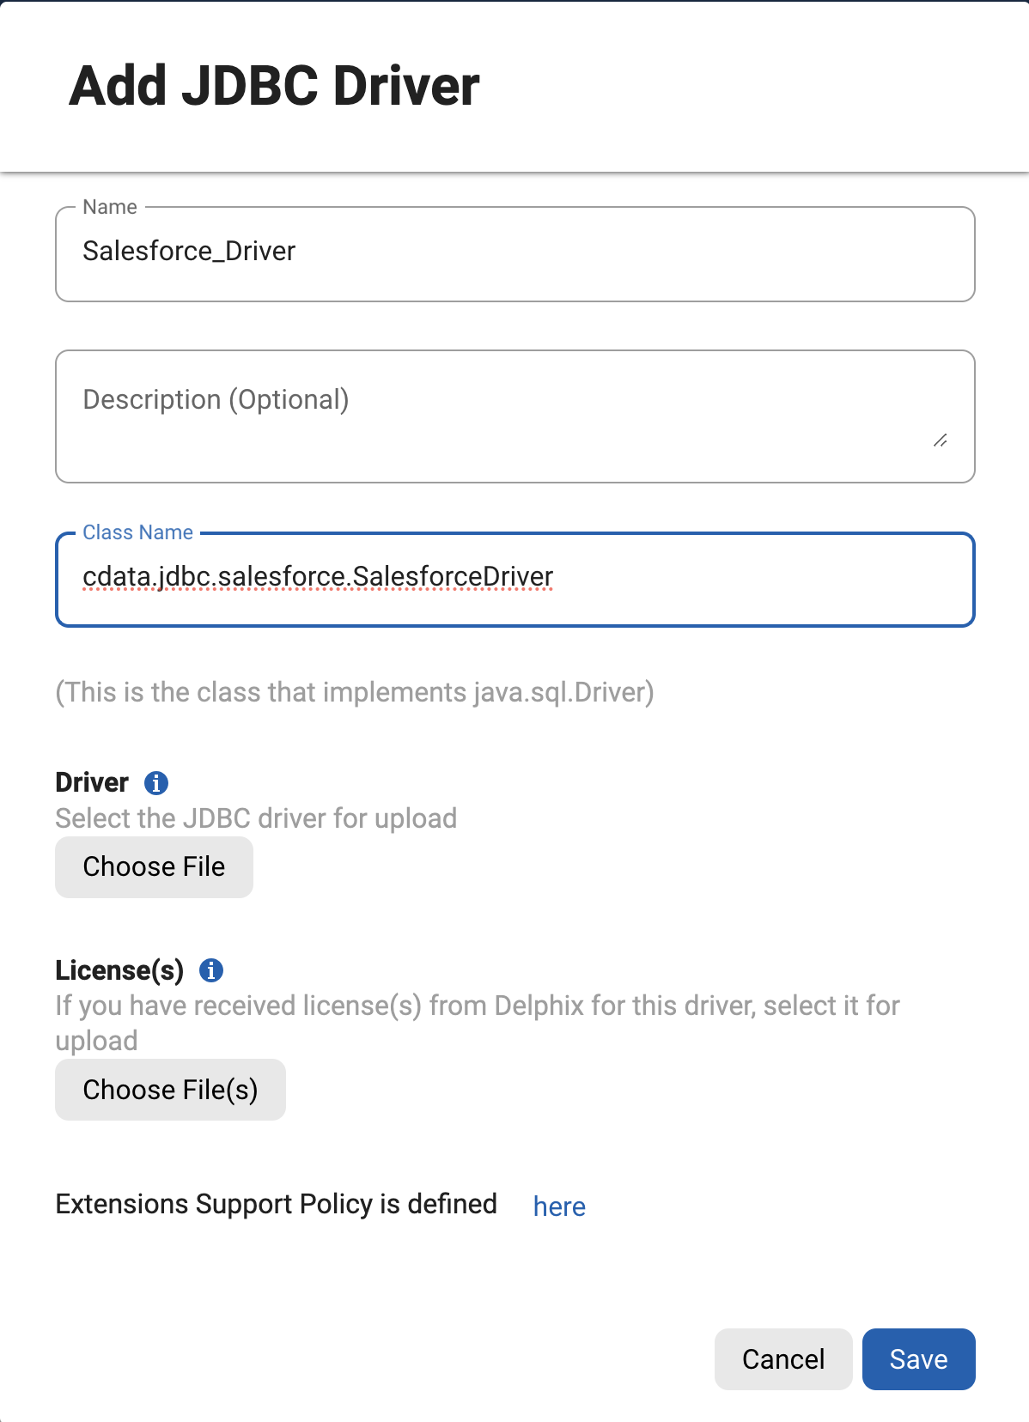The image size is (1029, 1422).
Task: Open the Choose File(s) license picker
Action: pos(170,1090)
